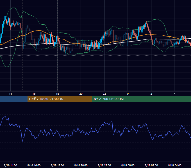Click the '22' hour axis label

pyautogui.click(x=104, y=94)
